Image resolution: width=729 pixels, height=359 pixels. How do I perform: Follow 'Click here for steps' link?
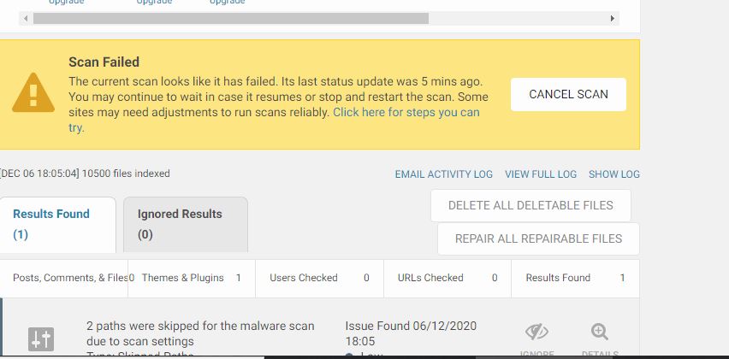point(406,112)
